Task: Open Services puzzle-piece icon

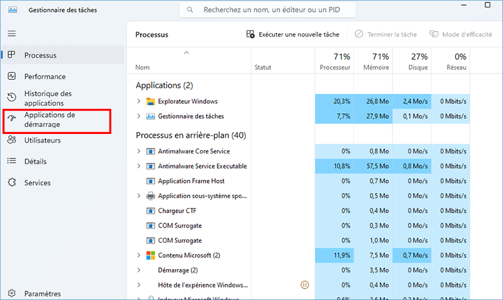Action: pyautogui.click(x=12, y=182)
